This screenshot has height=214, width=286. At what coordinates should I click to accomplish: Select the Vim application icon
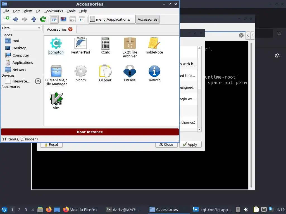[56, 101]
